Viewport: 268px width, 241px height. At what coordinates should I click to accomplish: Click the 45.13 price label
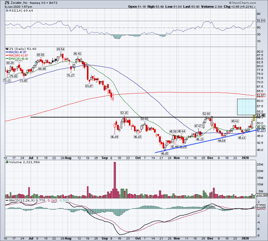coord(200,139)
